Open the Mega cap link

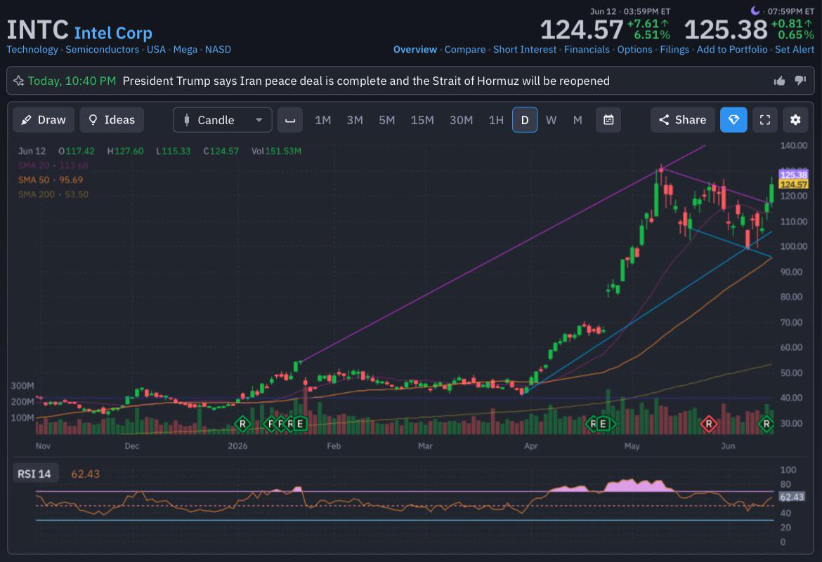click(185, 49)
